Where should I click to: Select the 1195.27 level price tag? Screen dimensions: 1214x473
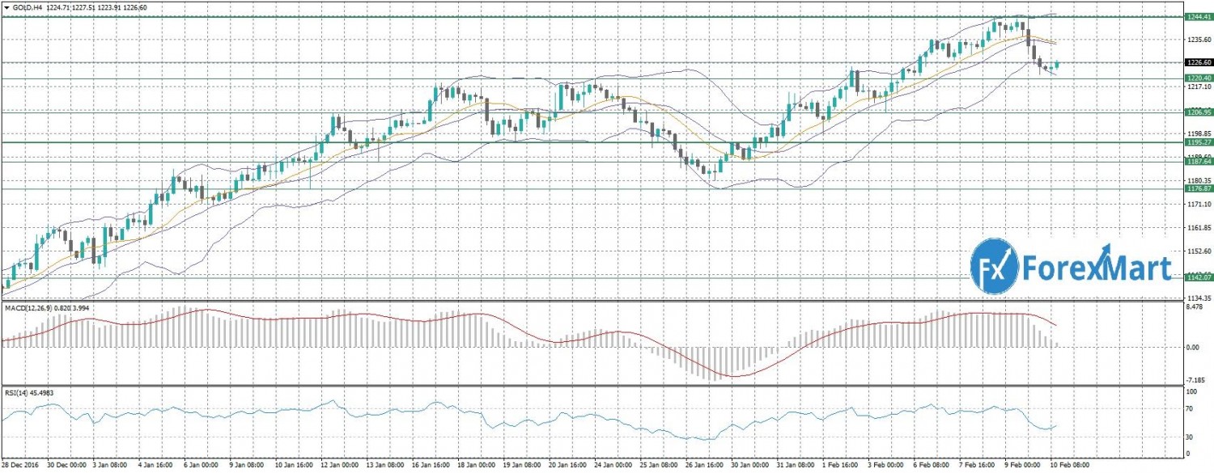(x=1198, y=142)
